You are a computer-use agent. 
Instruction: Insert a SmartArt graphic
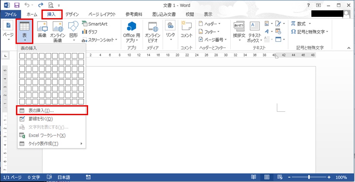pos(95,24)
